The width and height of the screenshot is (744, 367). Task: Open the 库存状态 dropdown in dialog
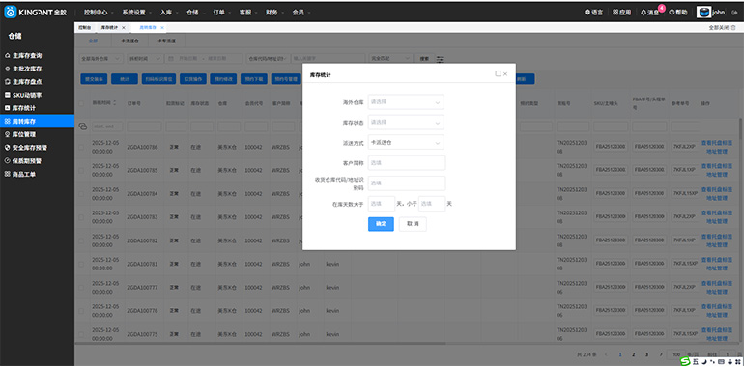(406, 122)
